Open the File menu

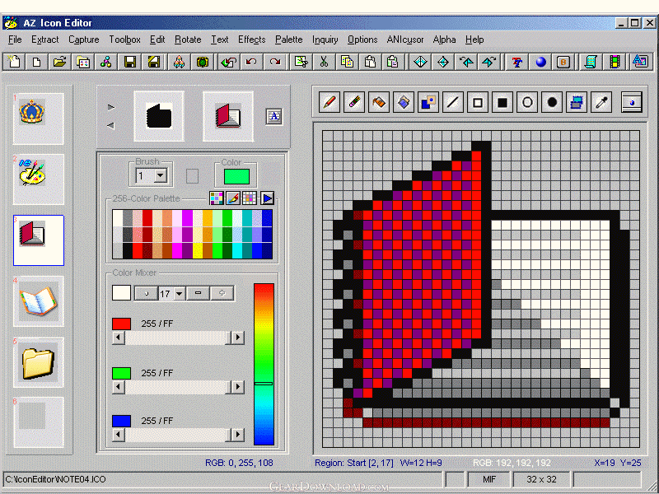[x=15, y=40]
